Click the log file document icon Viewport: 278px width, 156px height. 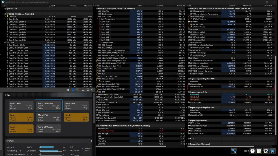click(x=259, y=151)
